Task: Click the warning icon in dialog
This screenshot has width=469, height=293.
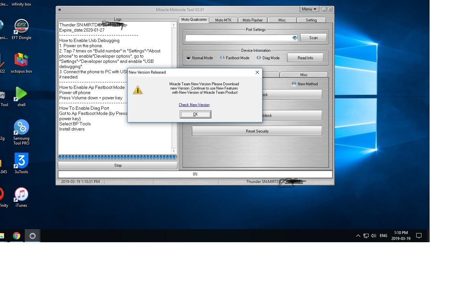Action: tap(138, 90)
